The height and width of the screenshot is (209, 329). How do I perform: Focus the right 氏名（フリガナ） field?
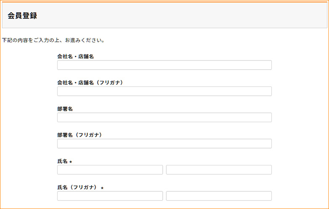click(x=219, y=196)
